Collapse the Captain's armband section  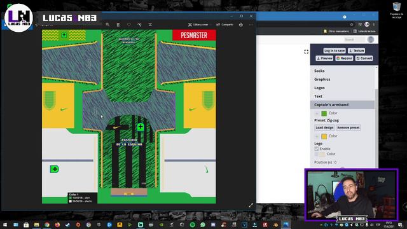(x=343, y=104)
